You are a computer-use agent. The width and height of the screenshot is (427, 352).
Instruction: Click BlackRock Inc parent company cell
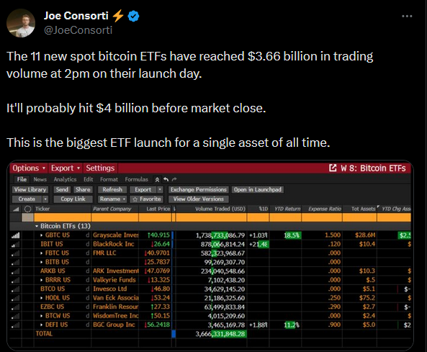click(x=114, y=244)
